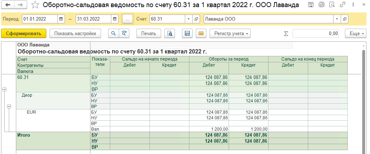The width and height of the screenshot is (370, 154).
Task: Send report by email envelope icon
Action: pyautogui.click(x=201, y=34)
